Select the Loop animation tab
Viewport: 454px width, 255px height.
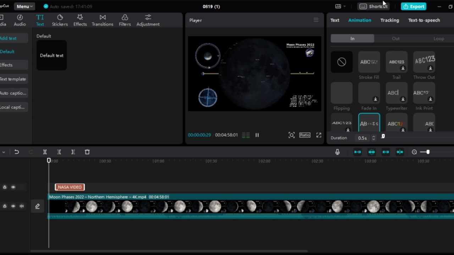point(439,39)
